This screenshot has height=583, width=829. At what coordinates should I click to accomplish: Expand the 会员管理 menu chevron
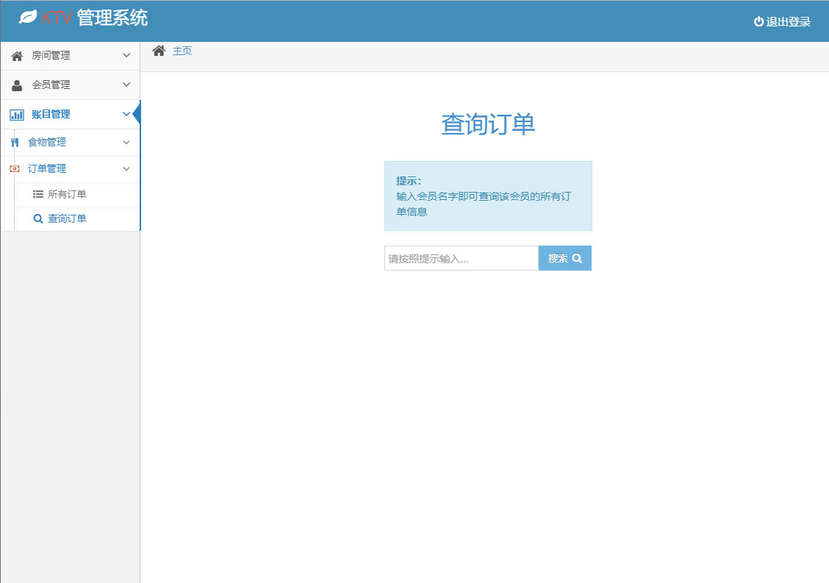tap(126, 85)
